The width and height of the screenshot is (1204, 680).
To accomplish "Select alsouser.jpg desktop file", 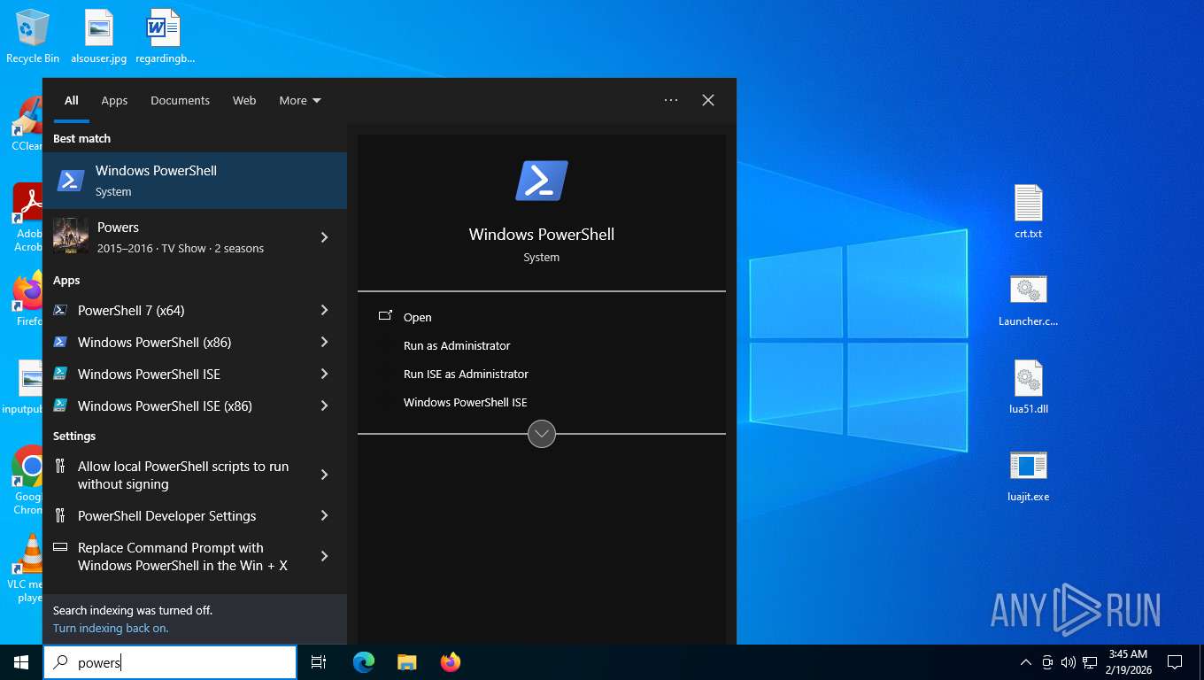I will (99, 36).
